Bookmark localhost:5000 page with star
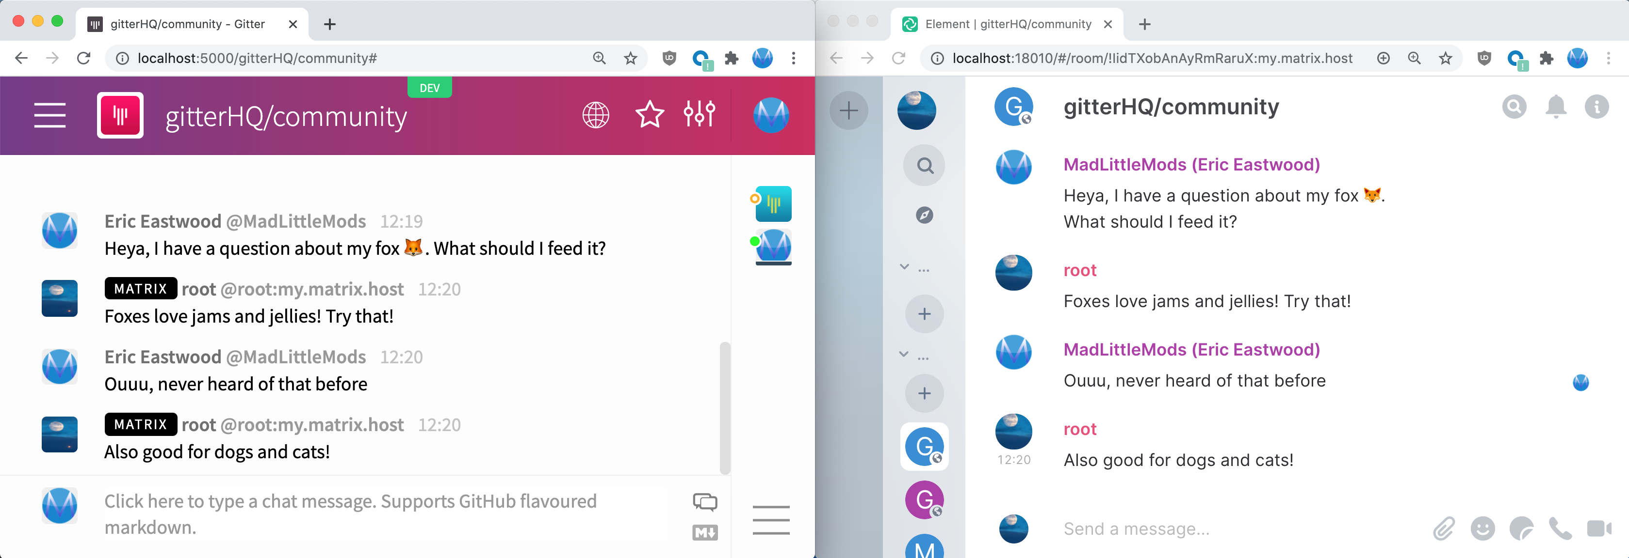 pos(631,59)
